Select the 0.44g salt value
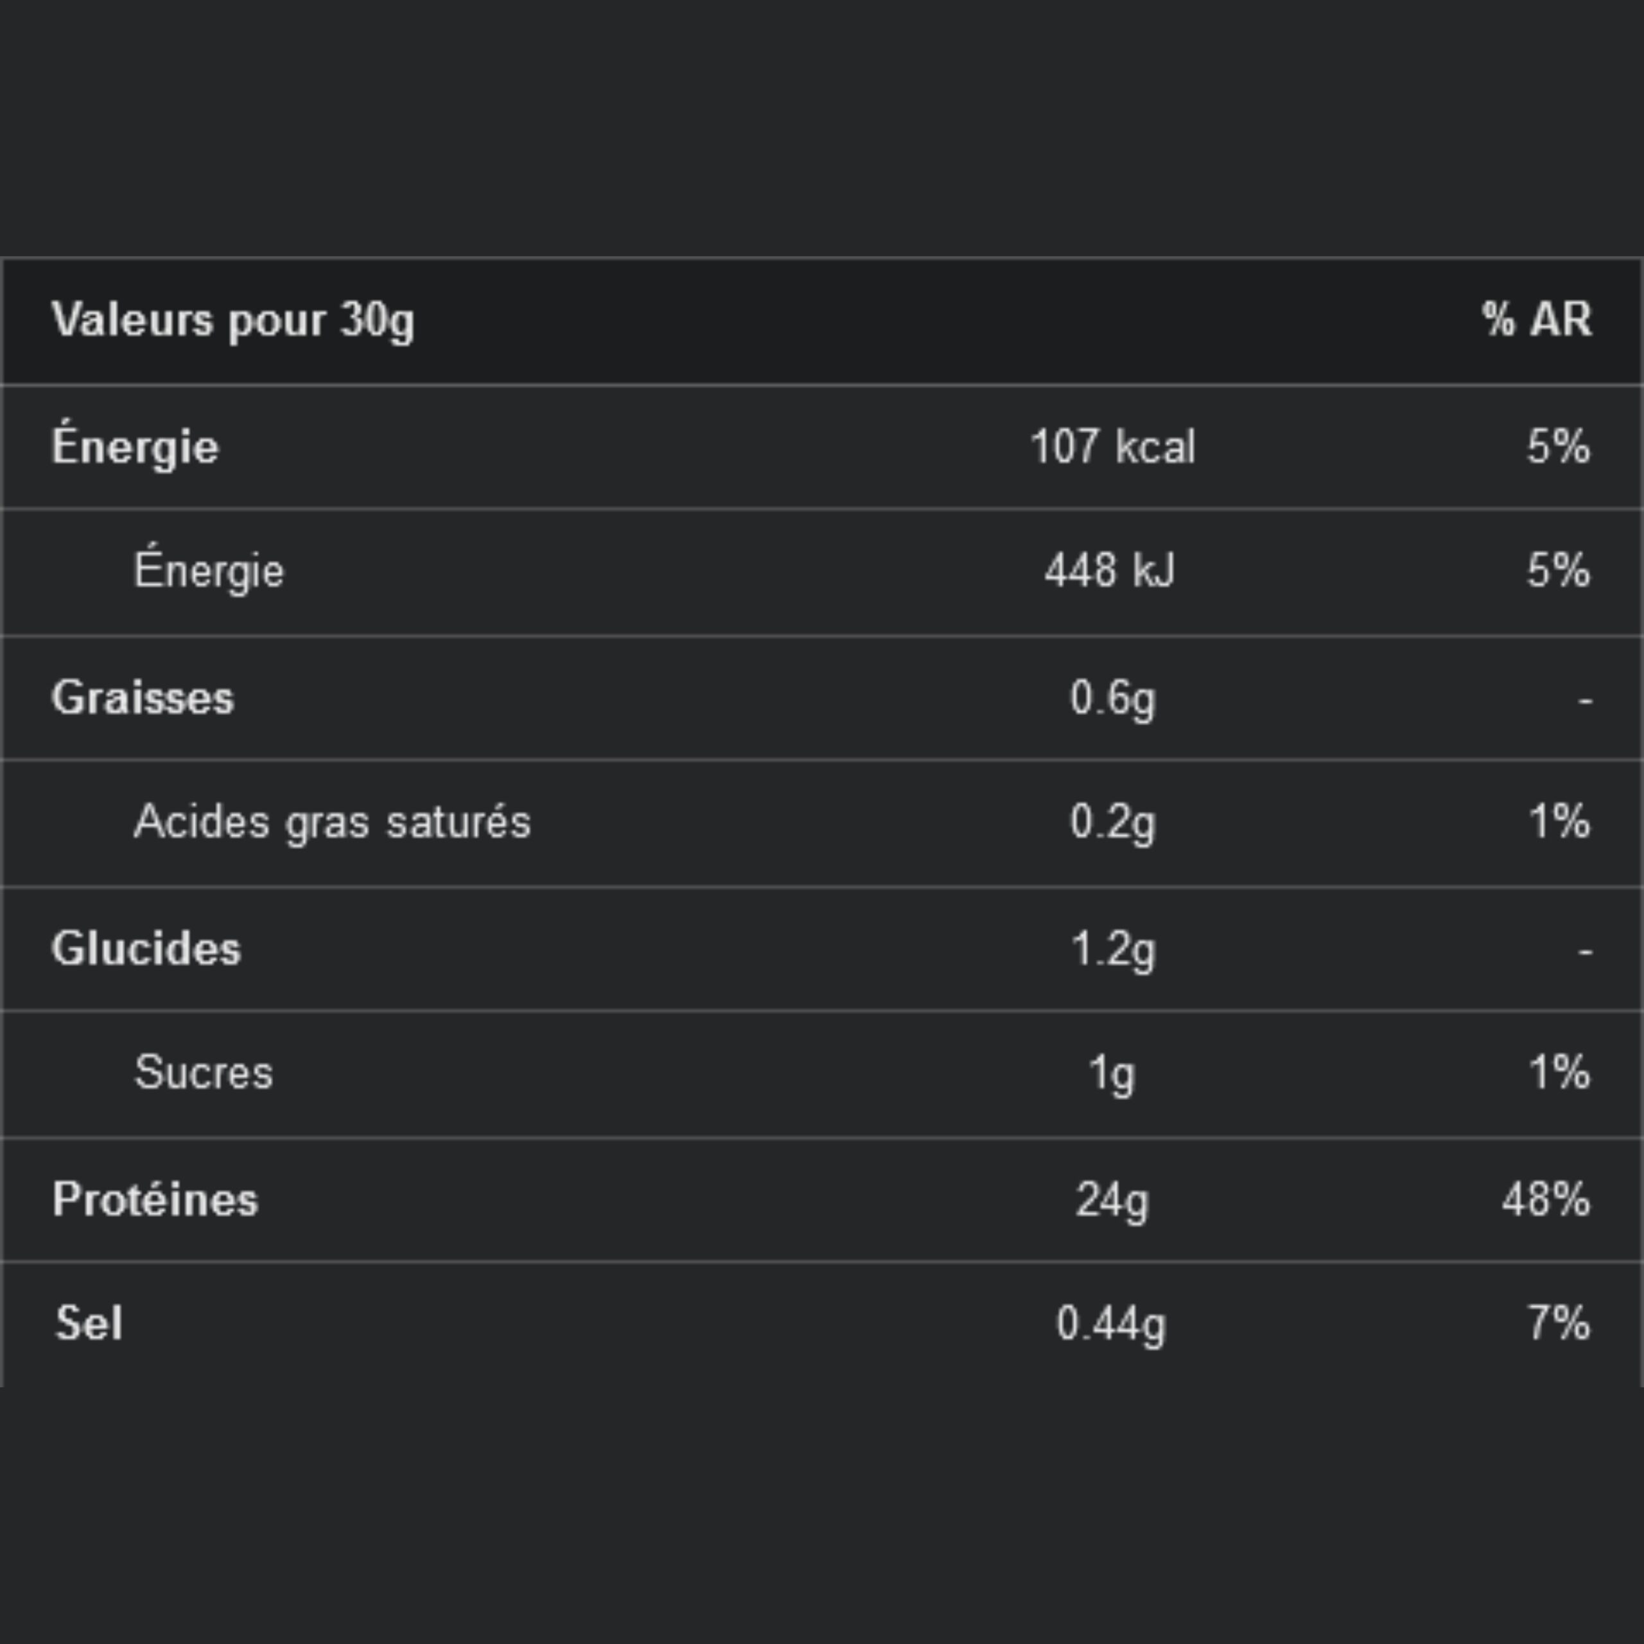Screen dimensions: 1644x1644 coord(1110,1324)
